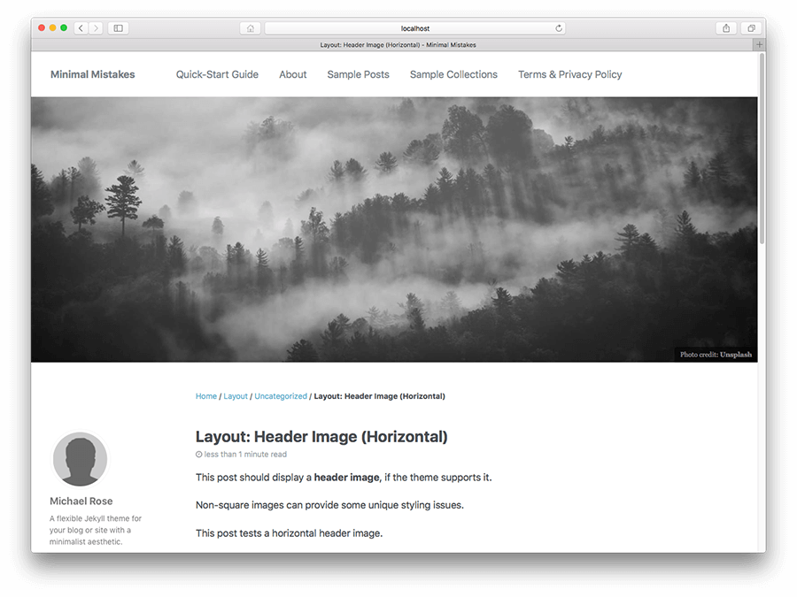This screenshot has width=797, height=597.
Task: Toggle the sidebar view in Safari
Action: (118, 27)
